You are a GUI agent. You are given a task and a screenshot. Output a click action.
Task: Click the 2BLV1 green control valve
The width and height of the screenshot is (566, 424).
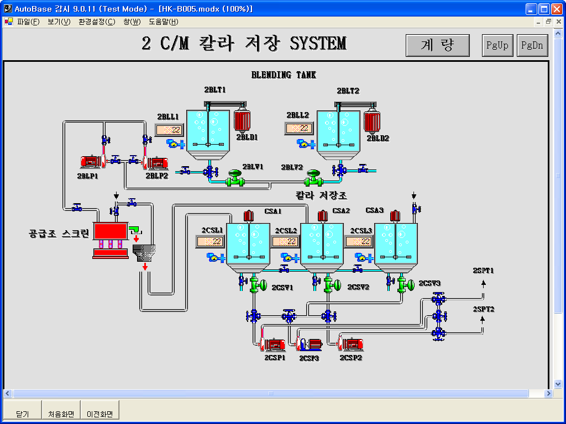[x=236, y=179]
